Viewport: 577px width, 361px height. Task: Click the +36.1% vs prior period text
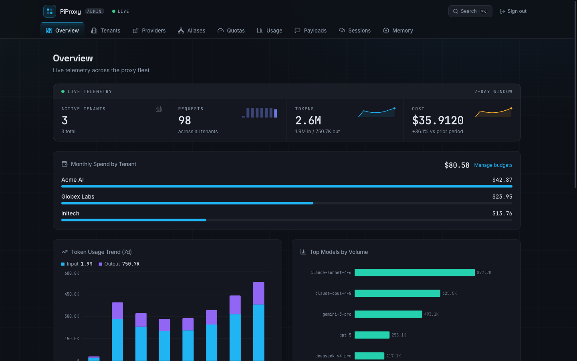click(x=438, y=132)
